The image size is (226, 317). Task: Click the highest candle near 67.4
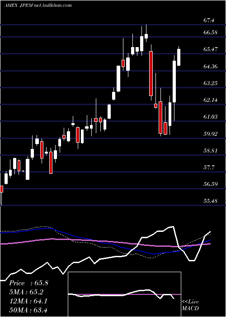[x=146, y=36]
